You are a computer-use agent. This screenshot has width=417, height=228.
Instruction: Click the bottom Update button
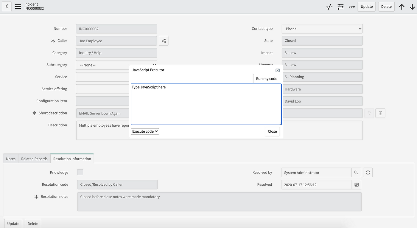tap(13, 224)
